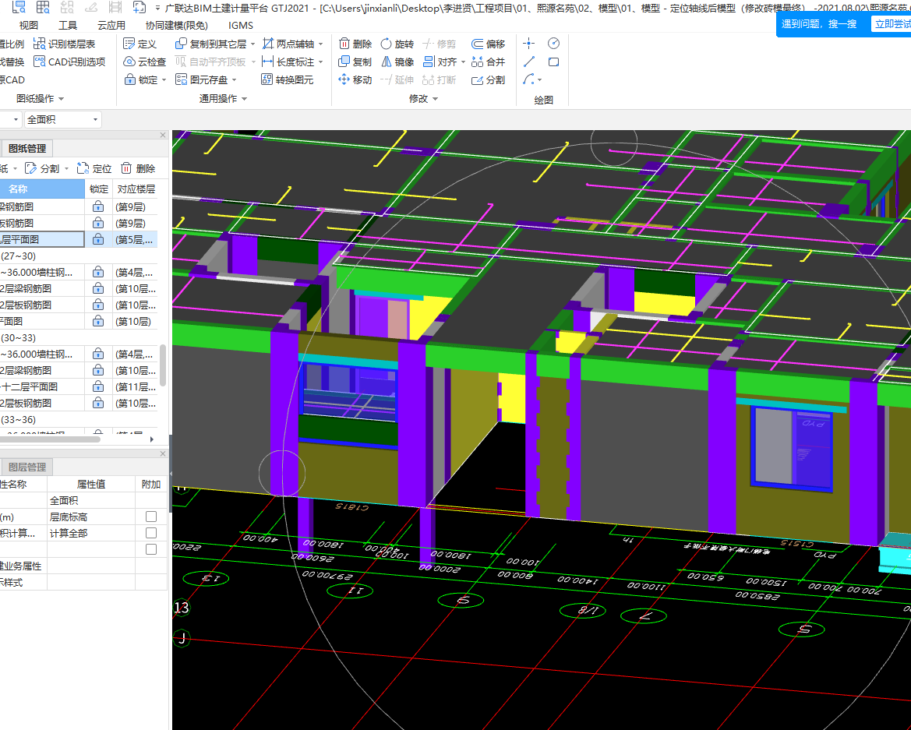Expand the 通用操作 group menu
911x730 pixels.
coord(223,99)
